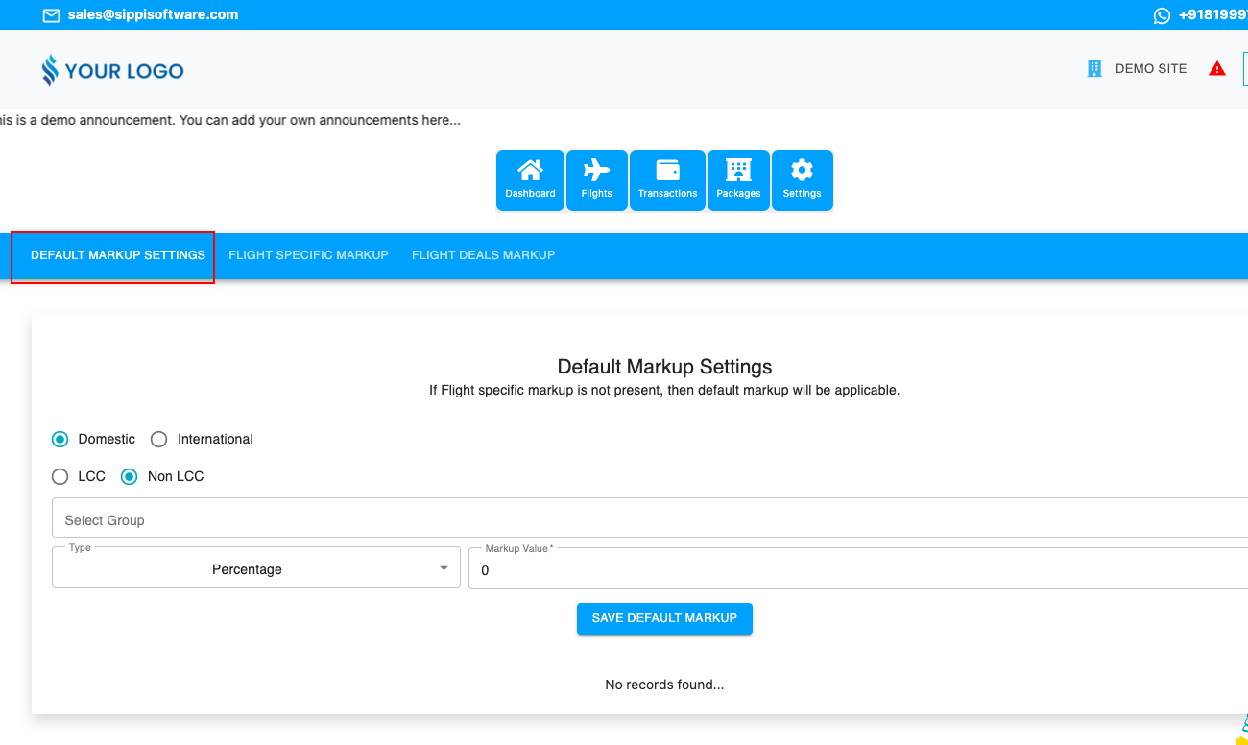The width and height of the screenshot is (1248, 745).
Task: Choose the Non LCC radio option
Action: pos(130,476)
